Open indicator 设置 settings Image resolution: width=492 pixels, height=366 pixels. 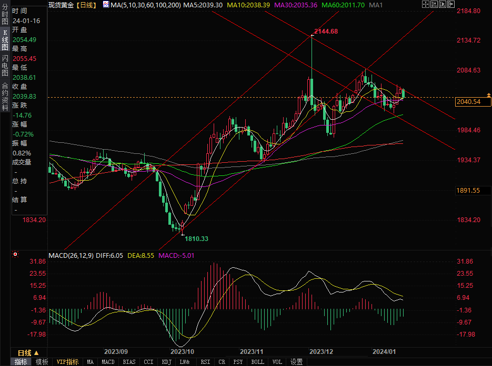(x=297, y=362)
